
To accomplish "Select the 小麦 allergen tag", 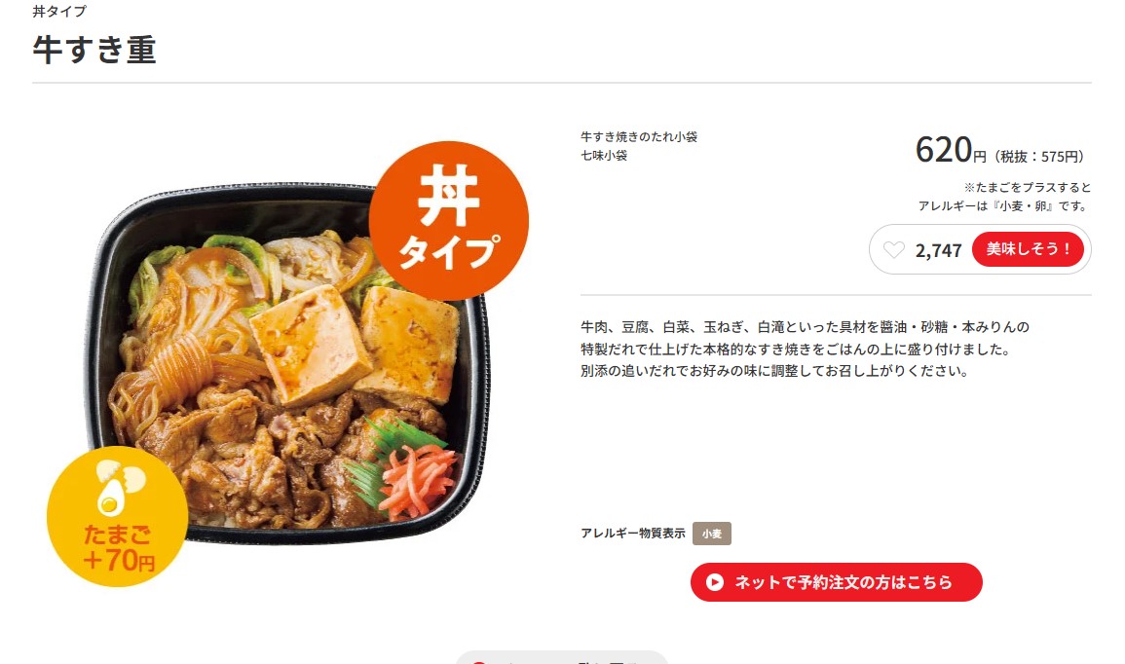I will [712, 534].
